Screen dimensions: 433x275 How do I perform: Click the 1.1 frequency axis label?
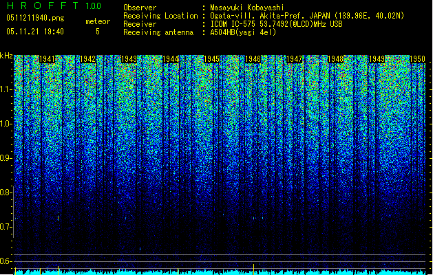6,89
